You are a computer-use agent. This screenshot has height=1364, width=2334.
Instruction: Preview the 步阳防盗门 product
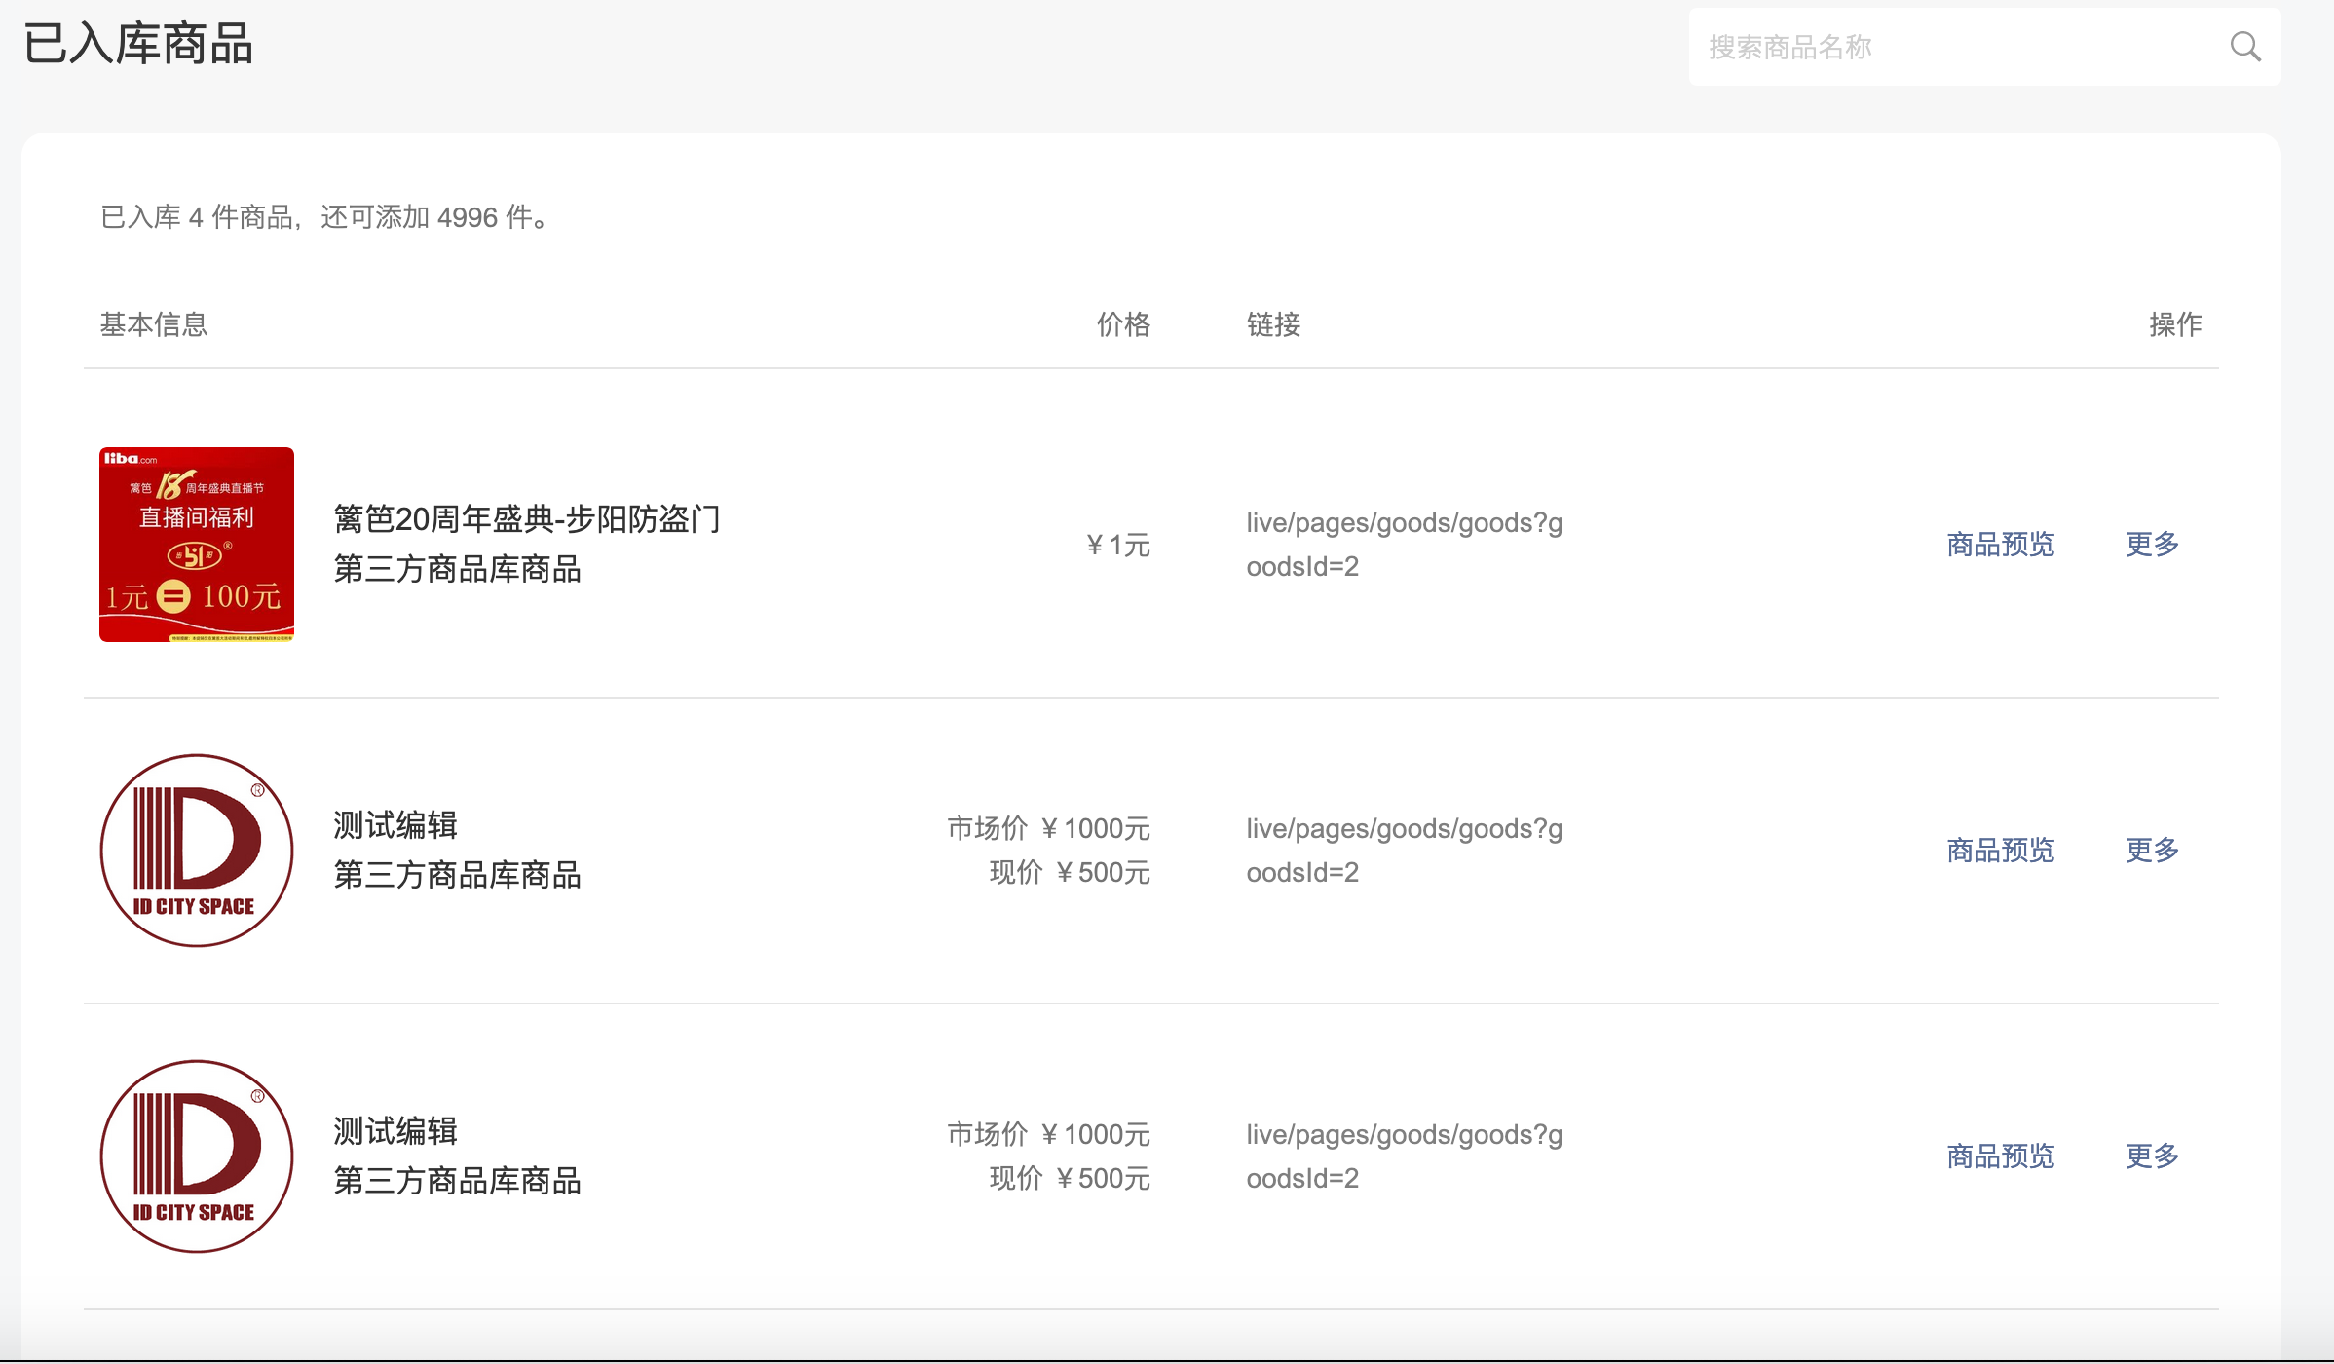click(x=2000, y=545)
